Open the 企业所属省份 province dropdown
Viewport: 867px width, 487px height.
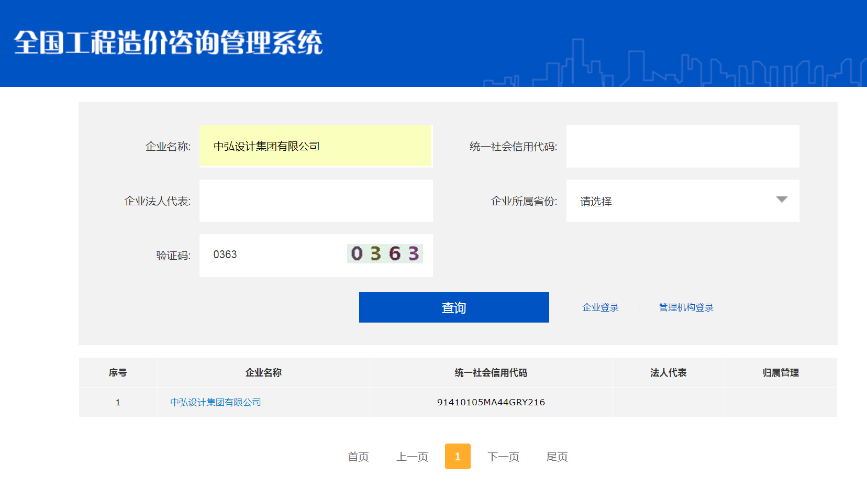coord(682,201)
